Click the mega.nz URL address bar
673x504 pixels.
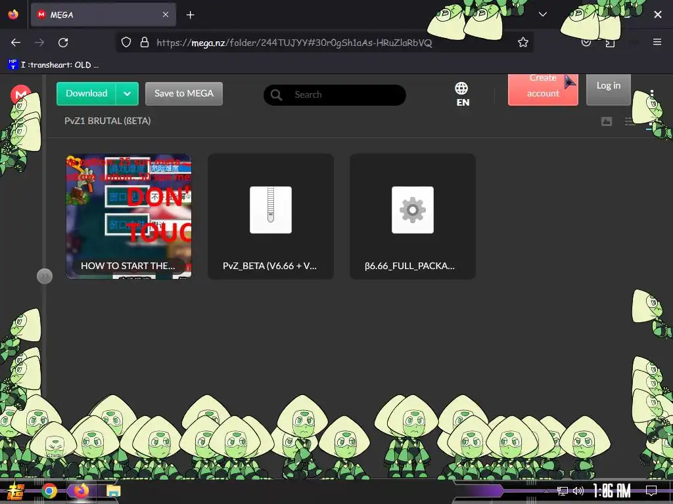click(x=294, y=43)
